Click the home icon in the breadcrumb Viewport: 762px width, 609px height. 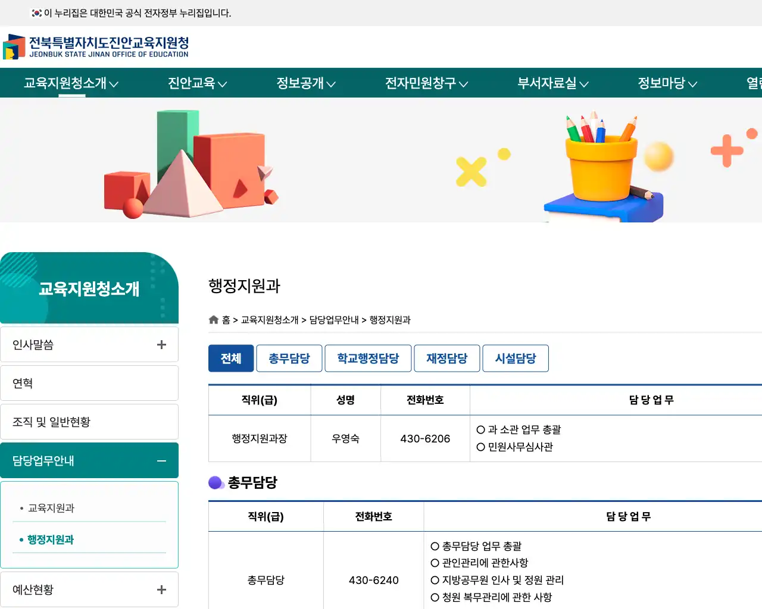[213, 319]
